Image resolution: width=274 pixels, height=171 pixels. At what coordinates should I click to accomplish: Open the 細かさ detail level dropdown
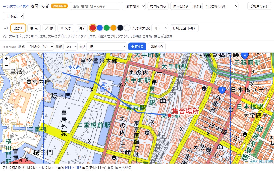click(220, 6)
